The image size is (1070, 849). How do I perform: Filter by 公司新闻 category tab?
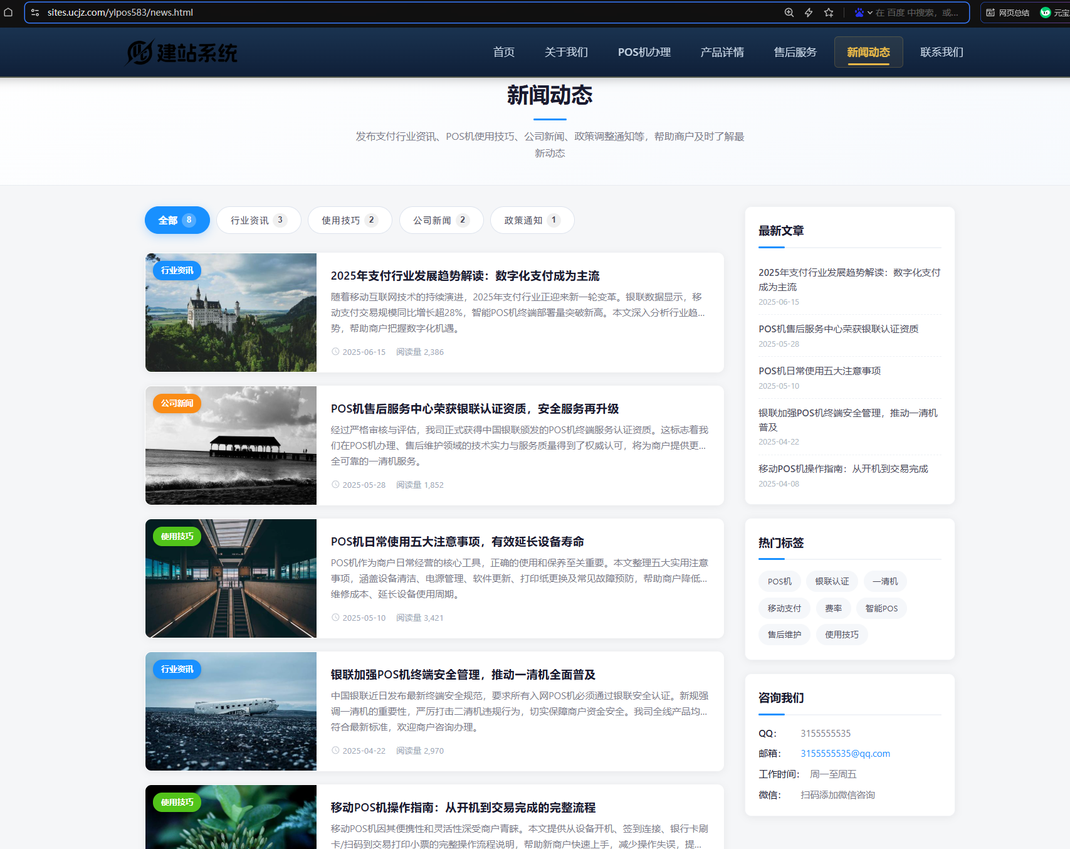coord(441,220)
